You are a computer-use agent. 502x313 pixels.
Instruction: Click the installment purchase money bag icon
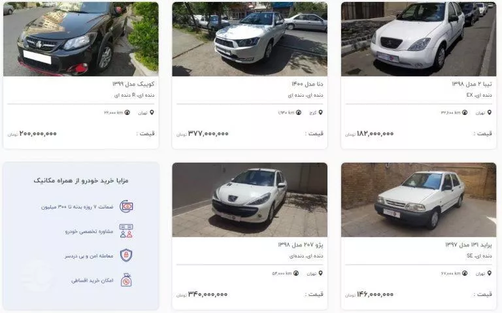click(x=126, y=280)
